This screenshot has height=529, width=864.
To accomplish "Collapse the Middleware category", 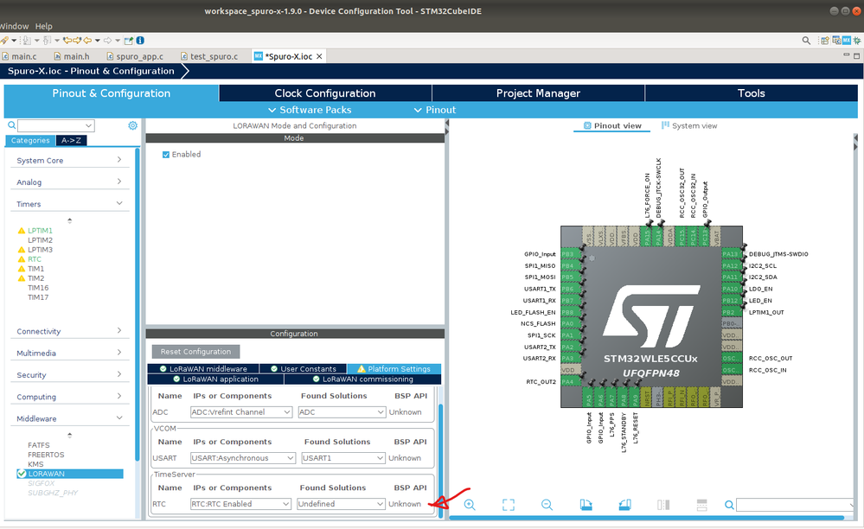I will [69, 418].
